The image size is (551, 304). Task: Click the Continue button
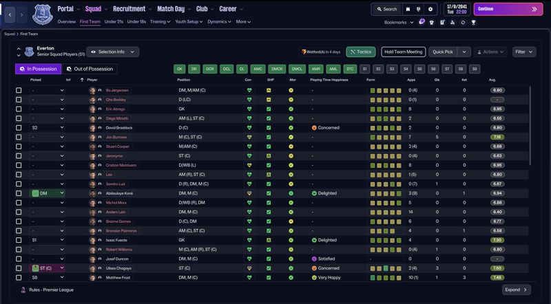(x=508, y=9)
